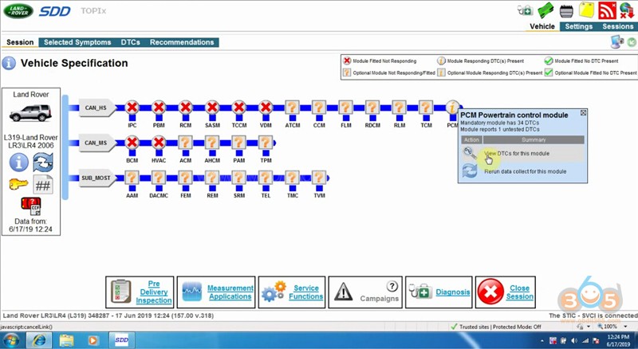
Task: Click the gold key icon
Action: [18, 185]
